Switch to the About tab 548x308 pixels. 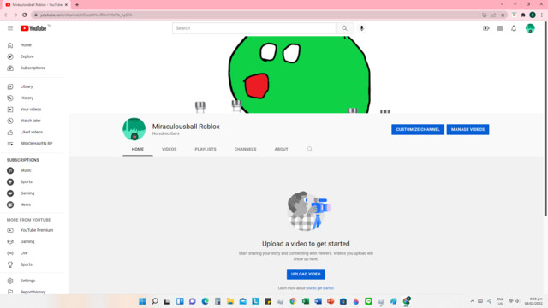pos(282,149)
